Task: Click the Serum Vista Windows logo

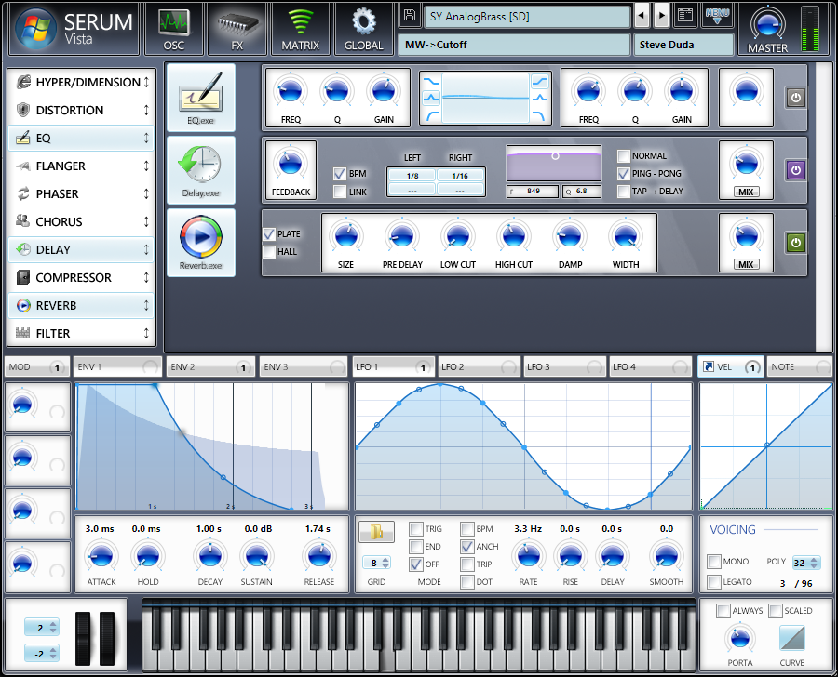Action: point(36,29)
